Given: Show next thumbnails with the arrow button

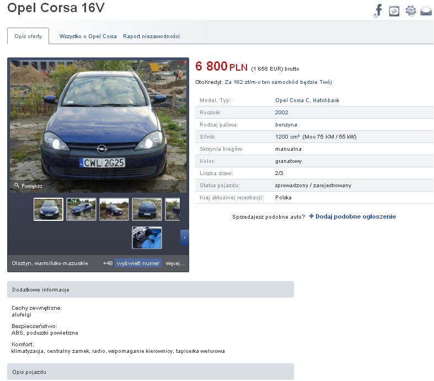Looking at the screenshot, I should tap(185, 237).
